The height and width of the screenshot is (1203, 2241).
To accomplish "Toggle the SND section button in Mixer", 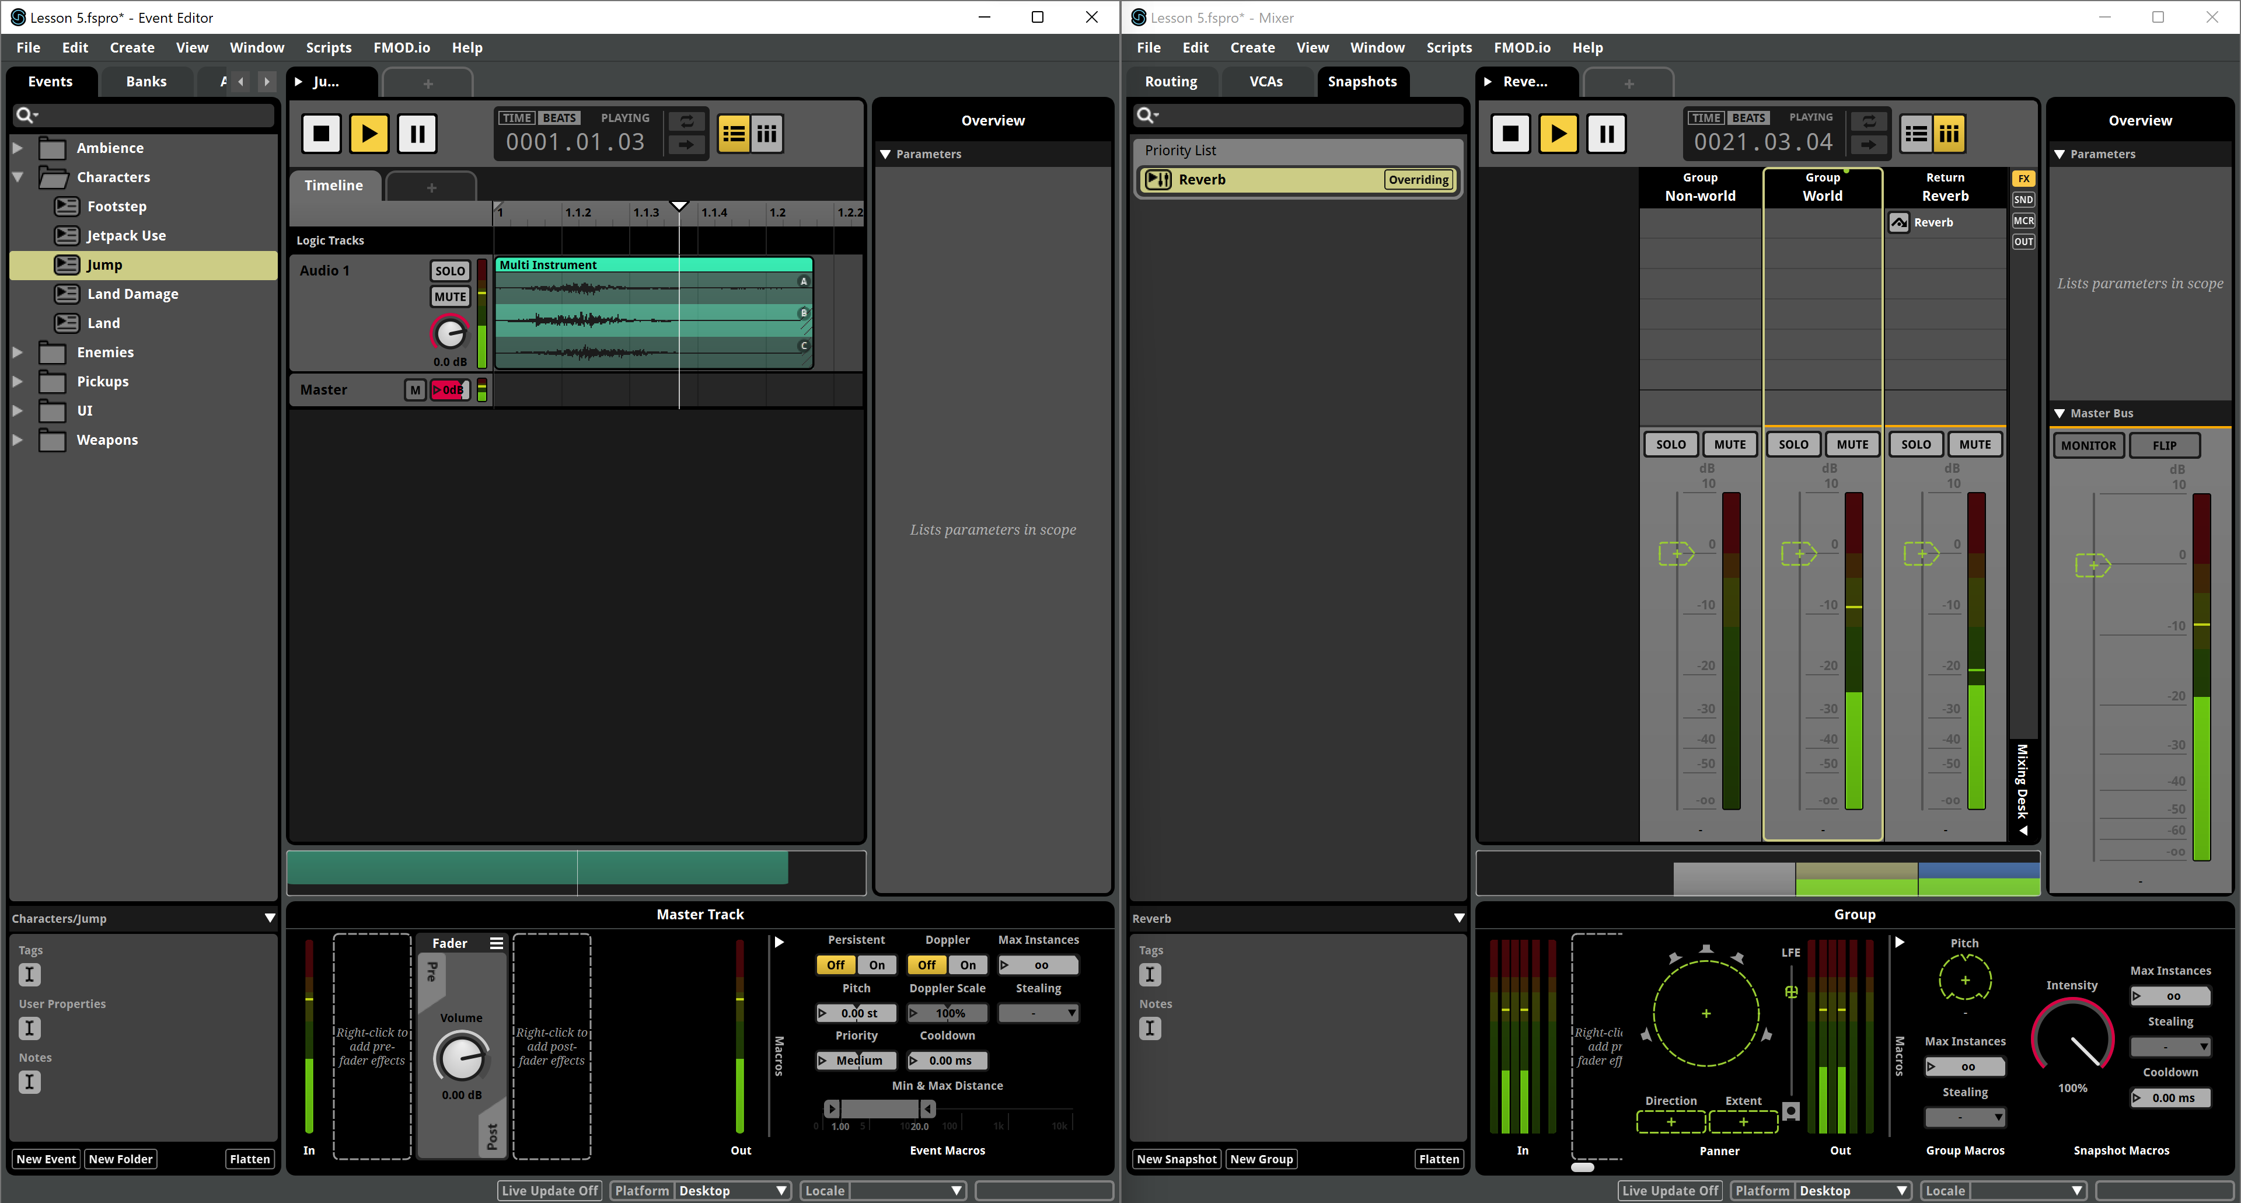I will (2023, 199).
